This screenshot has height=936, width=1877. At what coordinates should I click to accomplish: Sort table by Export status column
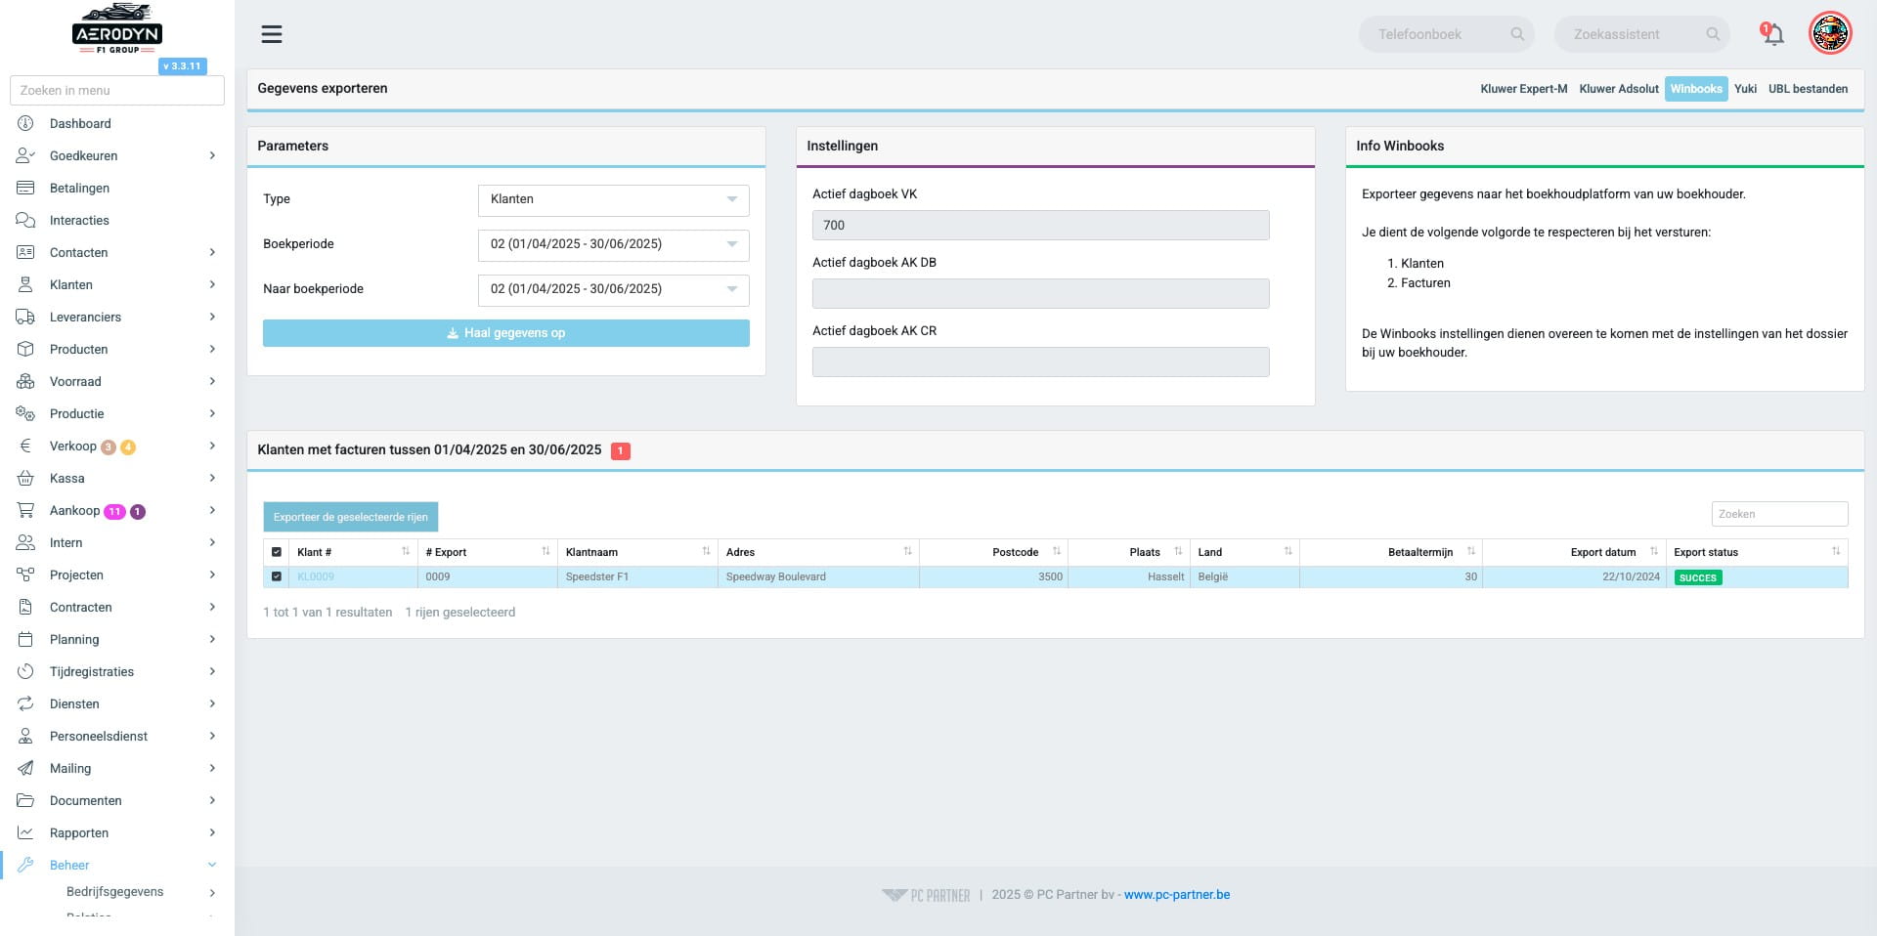click(x=1757, y=552)
